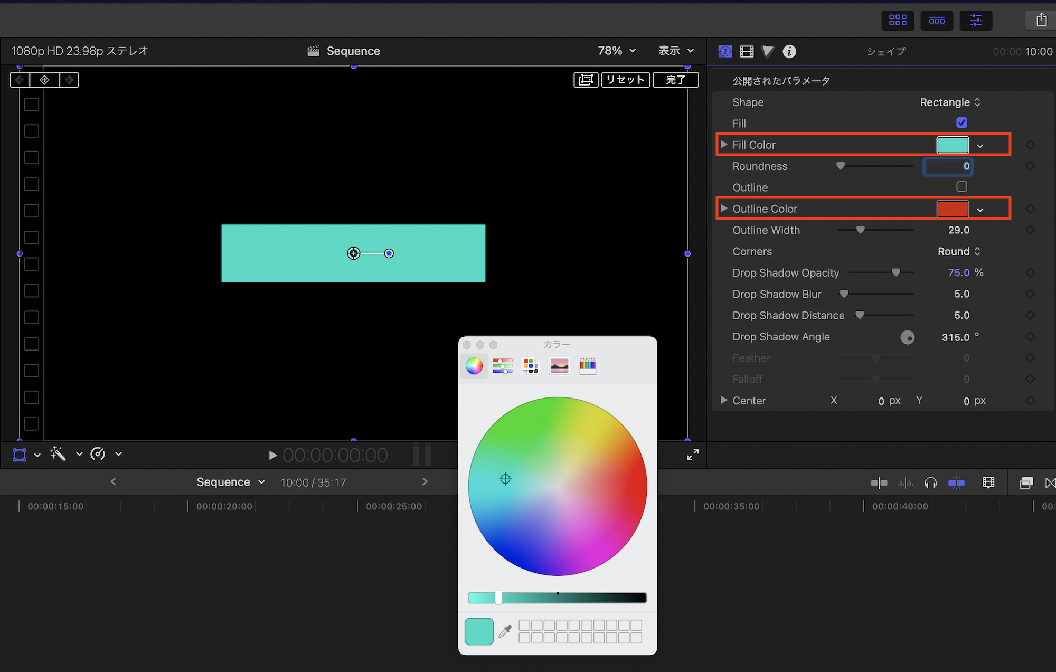Switch to color pencils picker tab

coord(587,365)
